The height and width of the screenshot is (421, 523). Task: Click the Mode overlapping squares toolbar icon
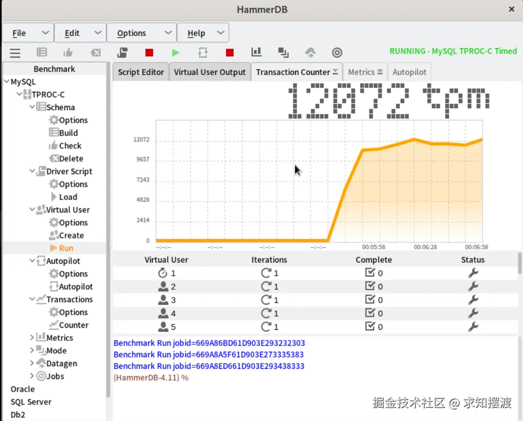[283, 53]
